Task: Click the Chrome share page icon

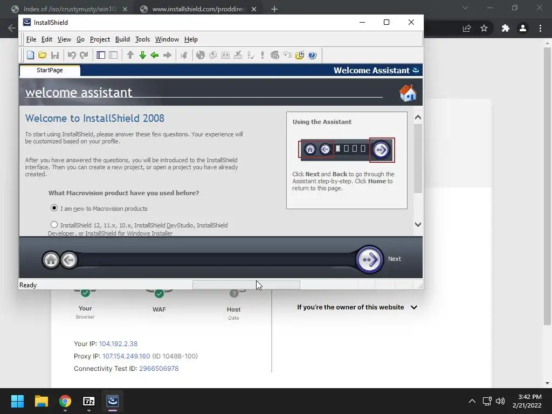Action: pyautogui.click(x=467, y=28)
